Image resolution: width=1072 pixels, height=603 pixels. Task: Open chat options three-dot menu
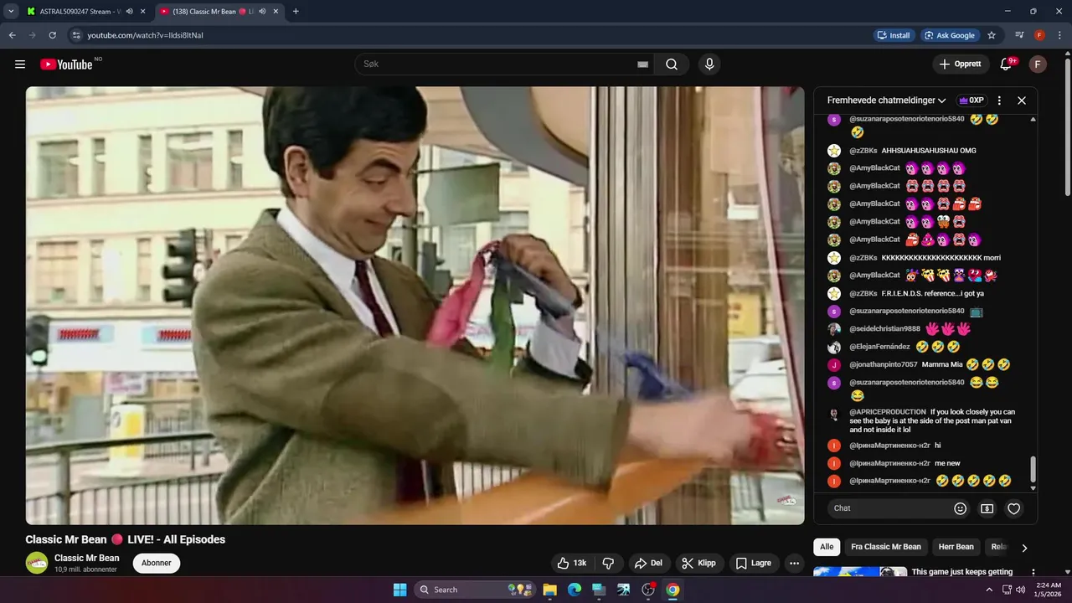999,100
